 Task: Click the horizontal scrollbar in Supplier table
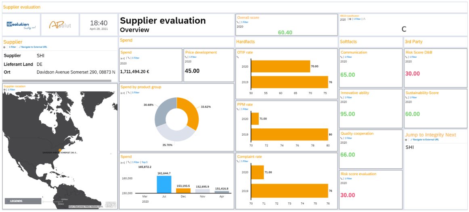(x=57, y=81)
